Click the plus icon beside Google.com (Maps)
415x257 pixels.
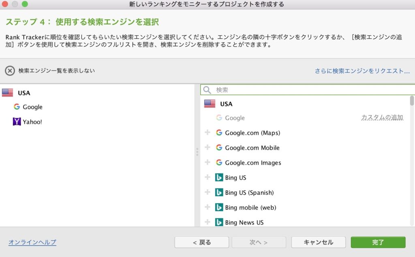point(207,132)
